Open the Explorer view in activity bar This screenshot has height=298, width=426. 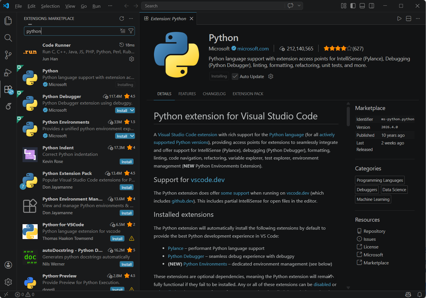(8, 21)
